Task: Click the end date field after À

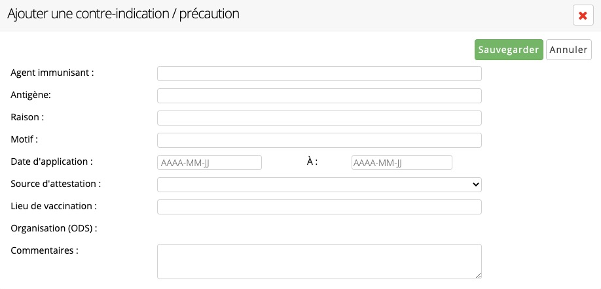Action: [402, 162]
